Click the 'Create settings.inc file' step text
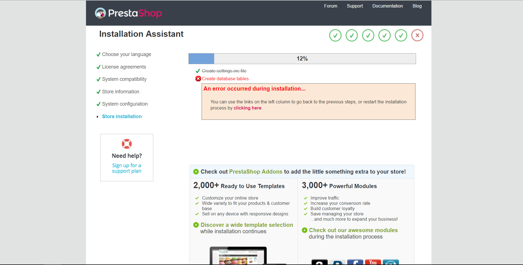The width and height of the screenshot is (523, 265). [224, 71]
